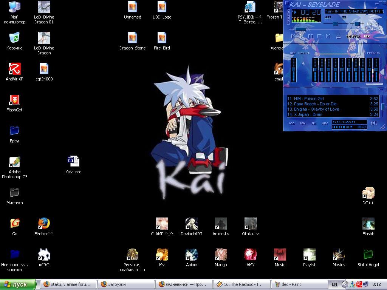Open the DeviantART shortcut
This screenshot has width=387, height=290.
pos(192,227)
